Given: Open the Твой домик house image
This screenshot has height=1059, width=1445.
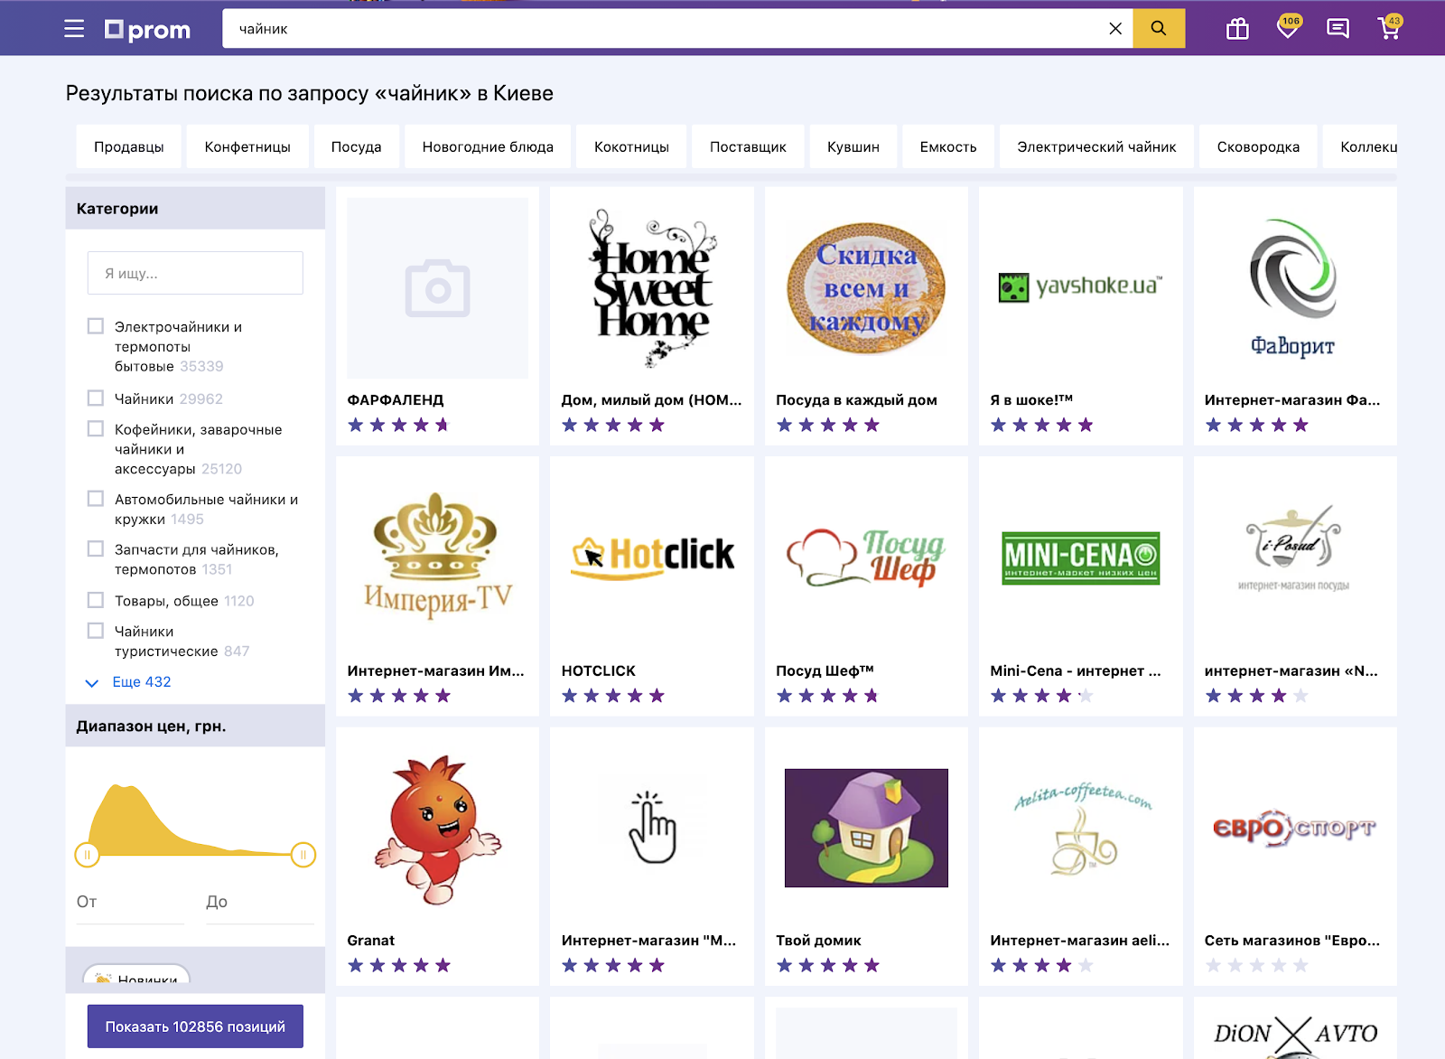Looking at the screenshot, I should (x=866, y=828).
